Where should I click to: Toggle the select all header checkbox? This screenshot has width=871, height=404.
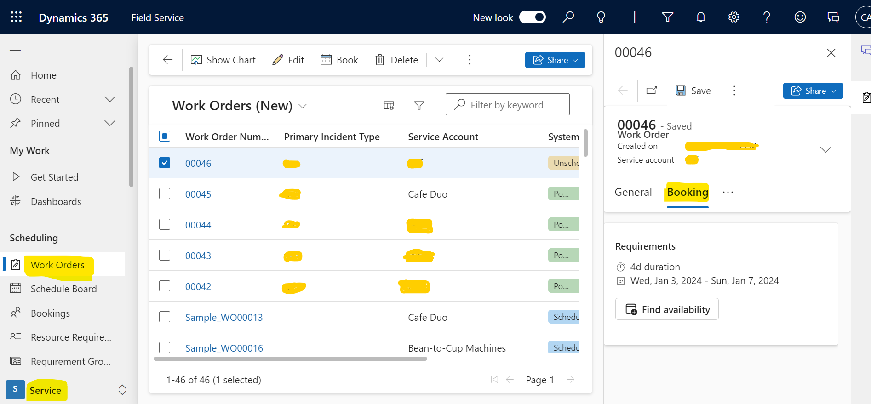point(165,136)
